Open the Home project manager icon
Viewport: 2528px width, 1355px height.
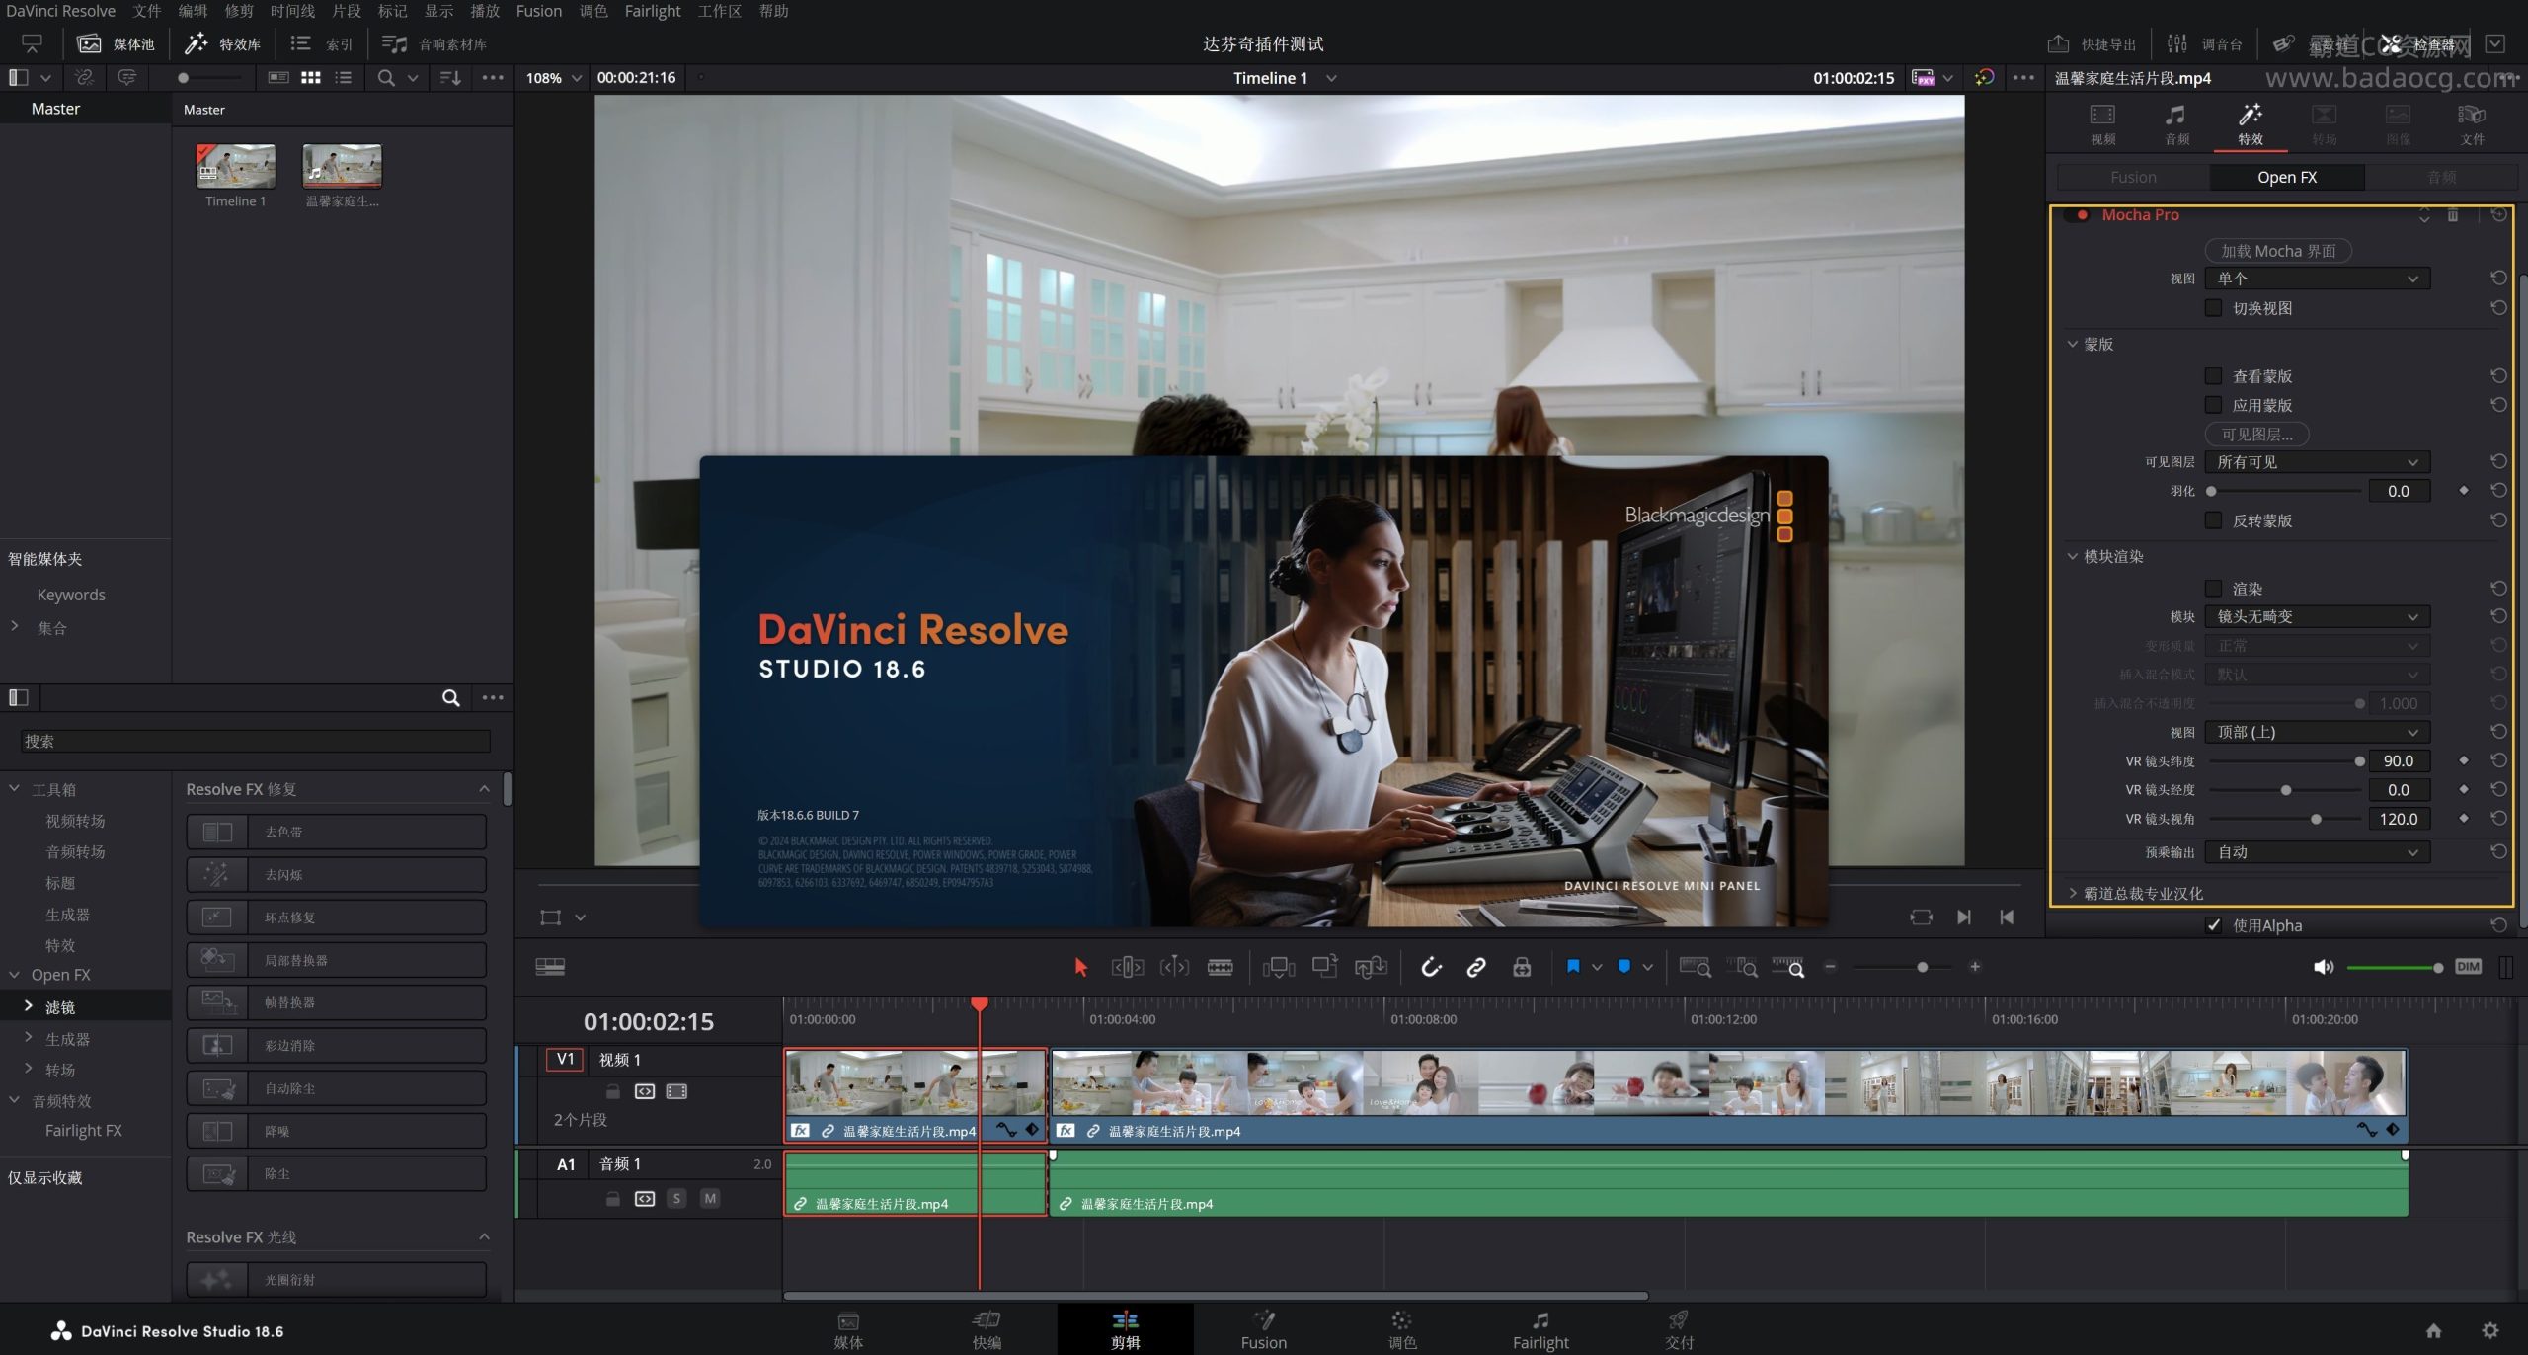[x=2434, y=1330]
